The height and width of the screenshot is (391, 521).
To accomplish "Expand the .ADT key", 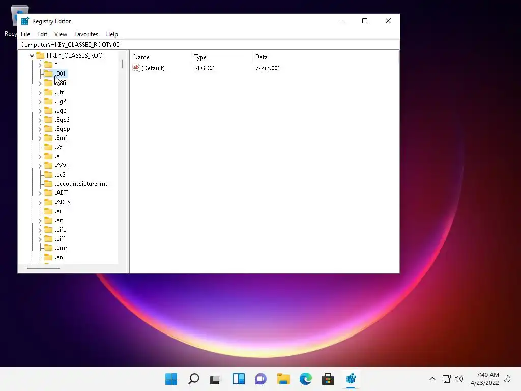I will [x=40, y=193].
